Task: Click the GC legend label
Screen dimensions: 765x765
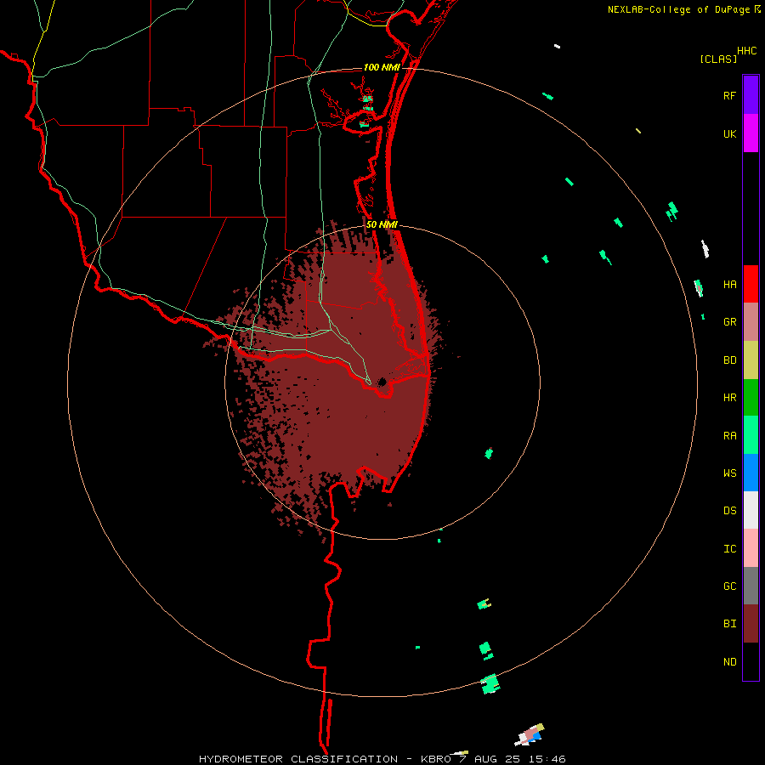Action: click(730, 586)
